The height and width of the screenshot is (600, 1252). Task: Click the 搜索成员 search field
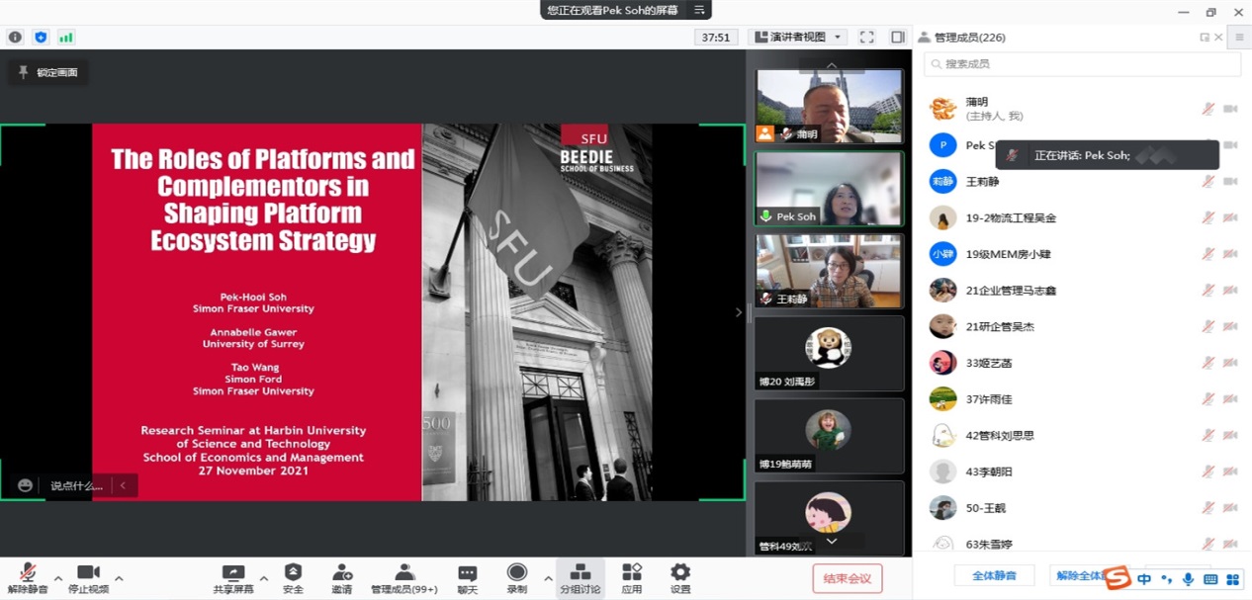tap(1082, 64)
